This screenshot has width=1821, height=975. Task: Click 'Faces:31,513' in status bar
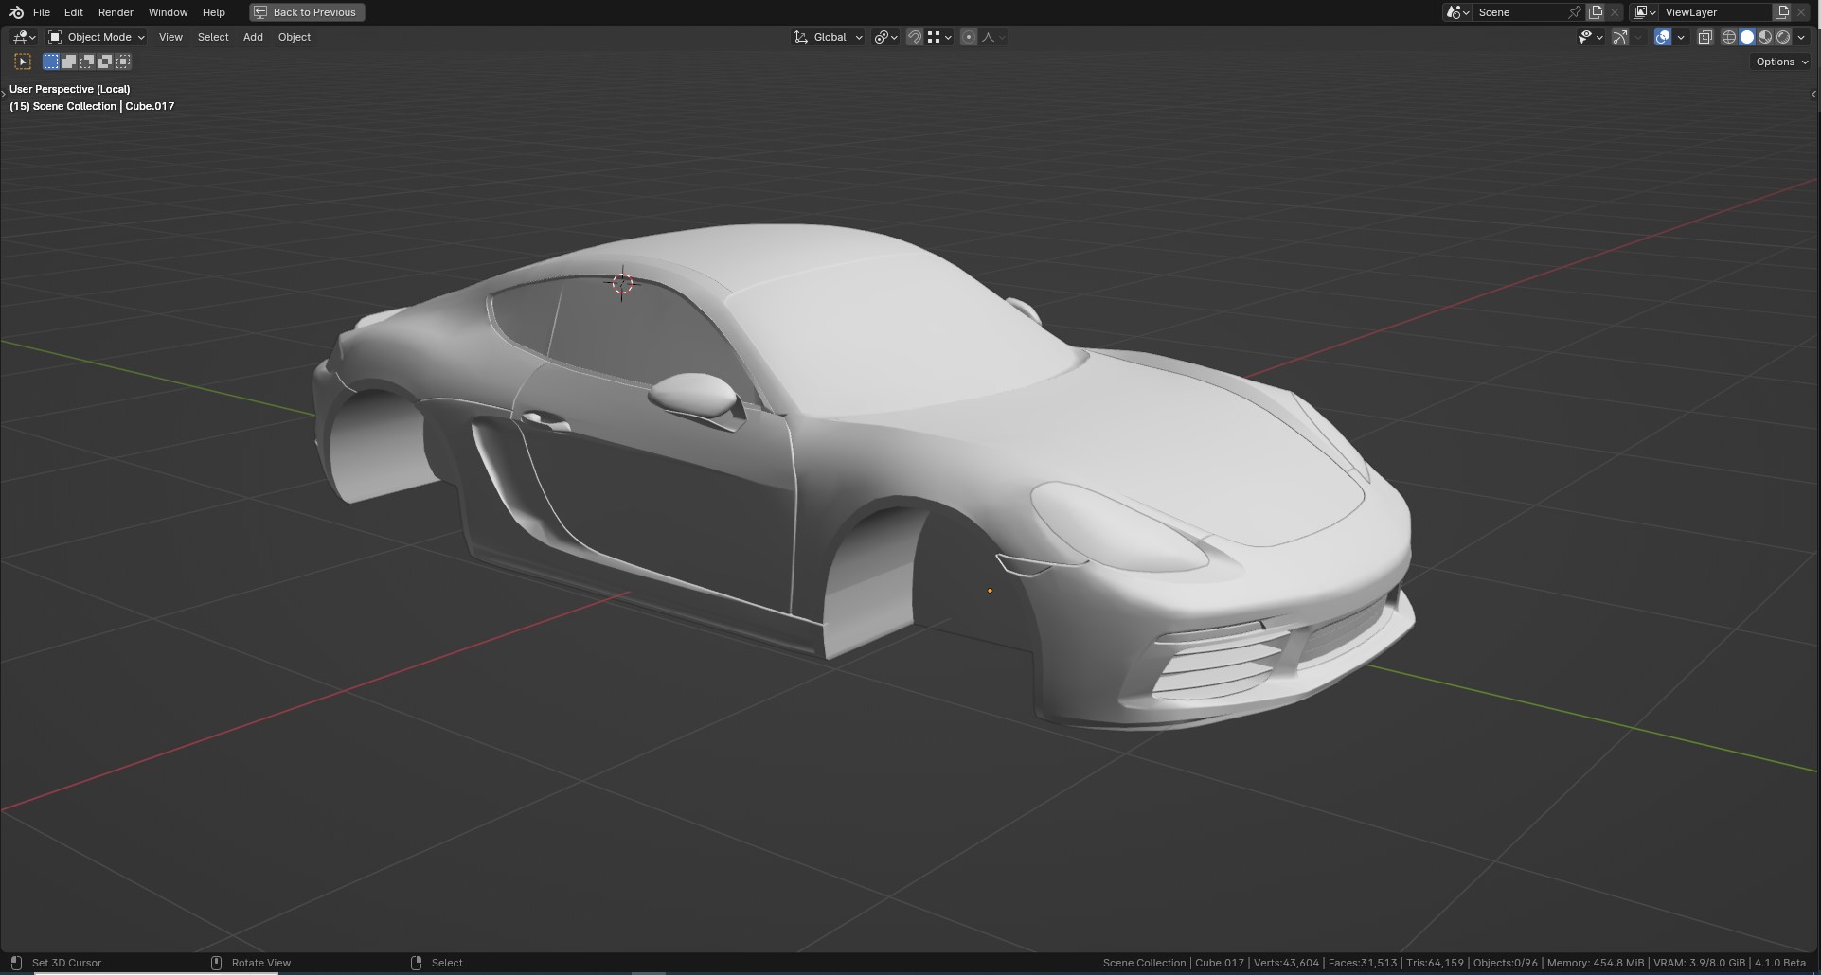(1363, 963)
